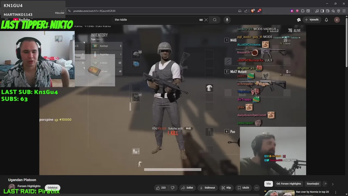This screenshot has width=348, height=196.
Task: Open YouTube notifications bell
Action: coord(326,20)
